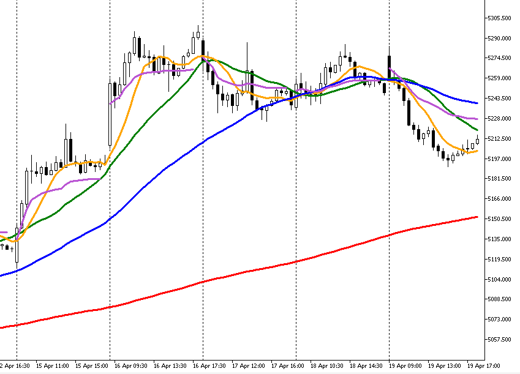Click the 16 Apr 09:30 time label
The image size is (520, 374).
(130, 366)
